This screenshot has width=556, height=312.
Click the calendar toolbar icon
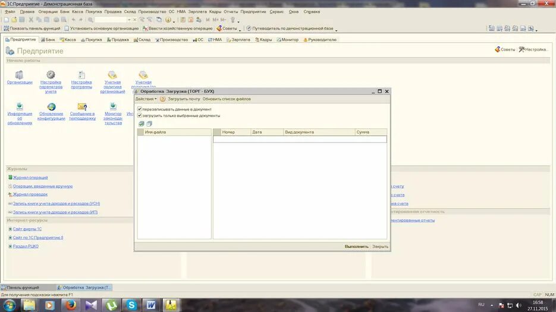point(191,20)
